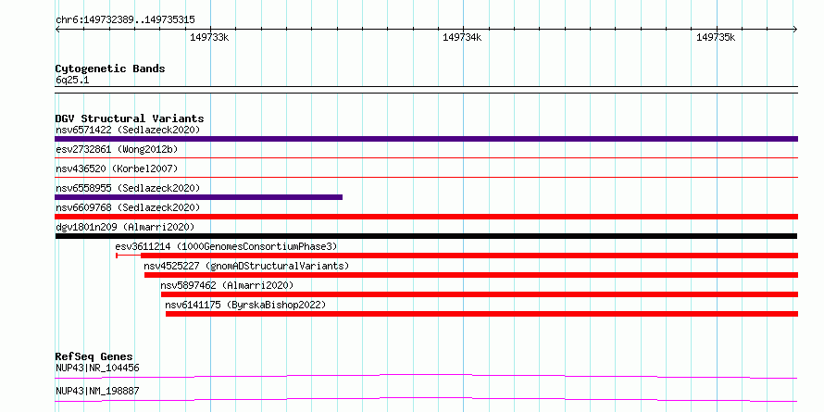
Task: Open the nsv6609768 (Sedlazeck2020) variant label
Action: click(128, 207)
